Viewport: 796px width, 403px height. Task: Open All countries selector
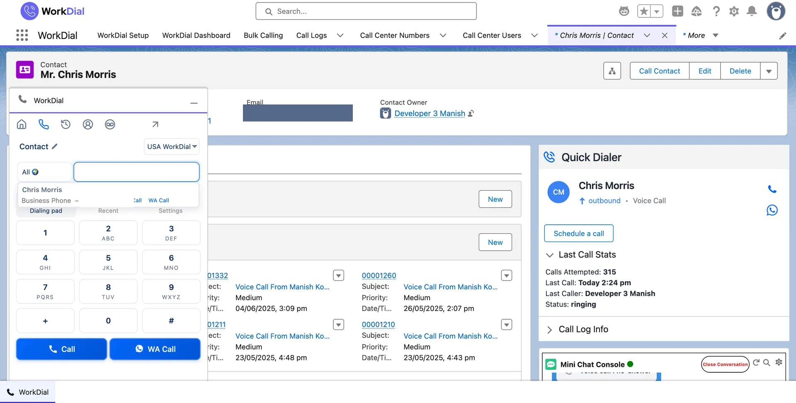pyautogui.click(x=44, y=172)
